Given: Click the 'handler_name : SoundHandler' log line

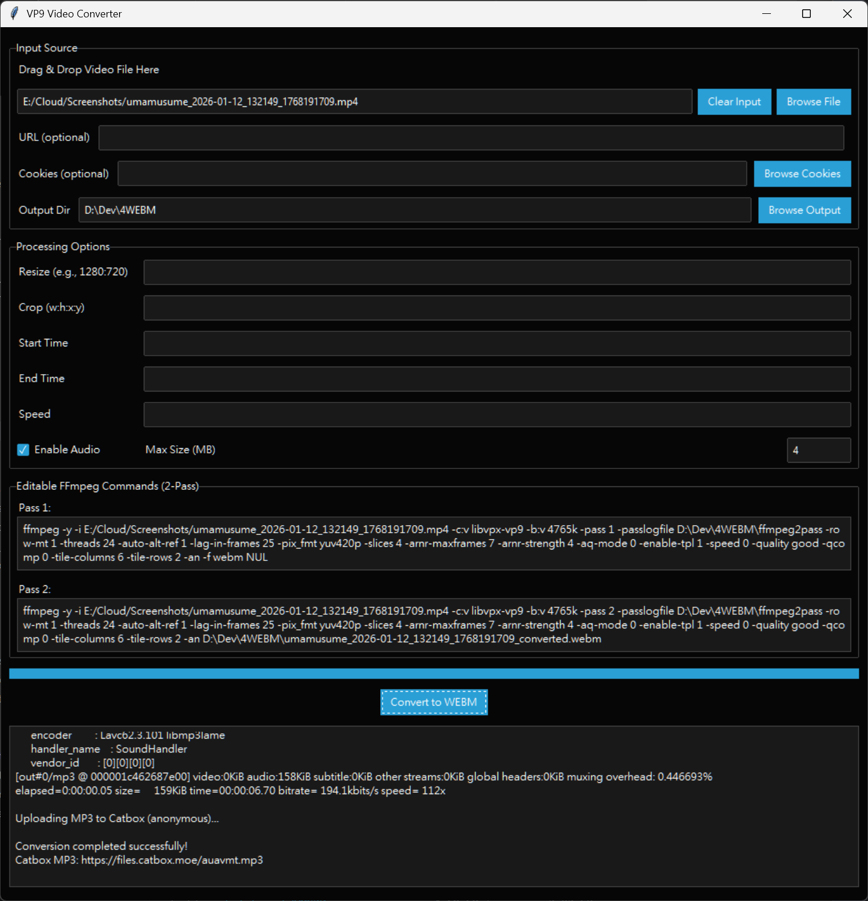Looking at the screenshot, I should pyautogui.click(x=109, y=749).
